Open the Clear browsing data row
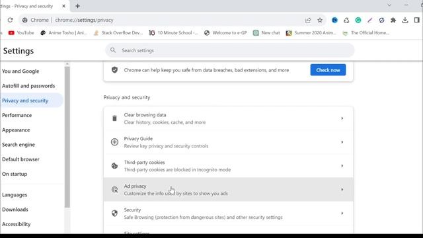423x238 pixels. point(228,118)
